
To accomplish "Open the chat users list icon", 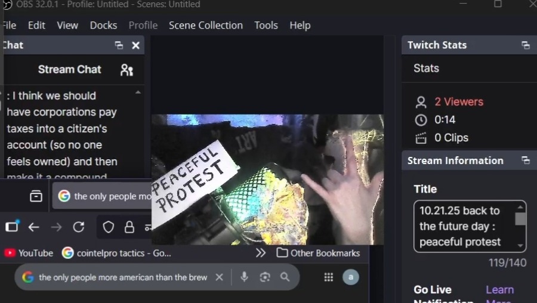I will [126, 70].
